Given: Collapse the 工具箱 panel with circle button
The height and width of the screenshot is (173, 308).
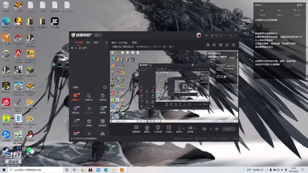Looking at the screenshot, I should click(105, 87).
